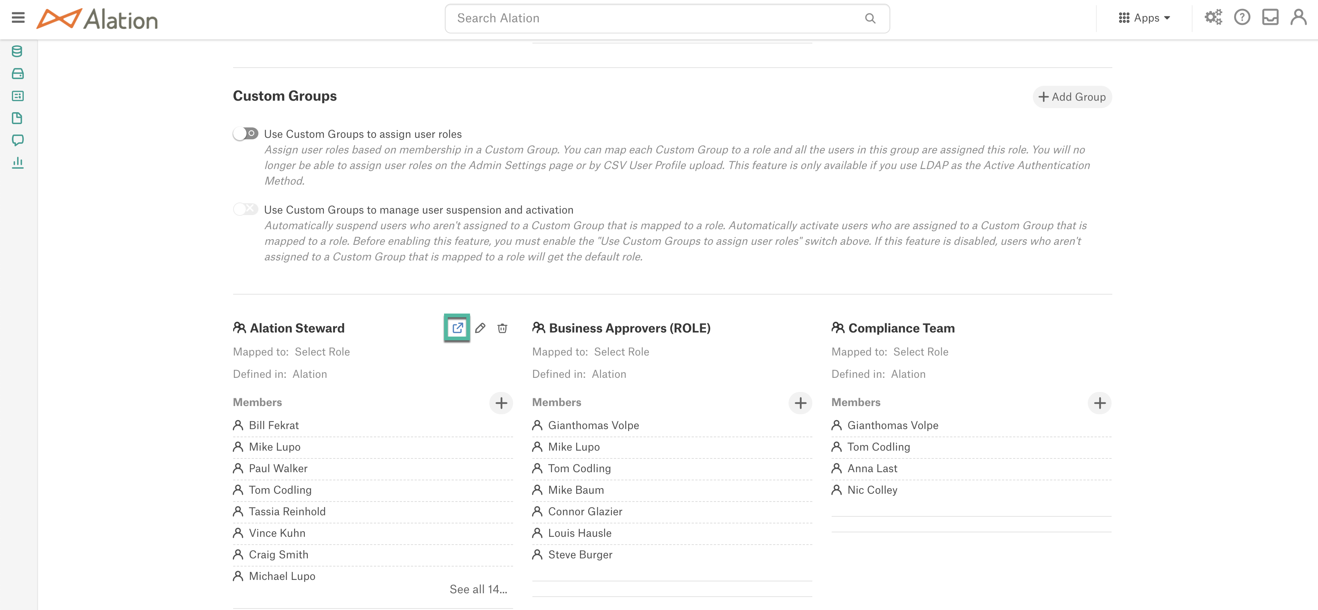Open the analytics bar chart sidebar icon
Image resolution: width=1318 pixels, height=610 pixels.
(x=17, y=162)
